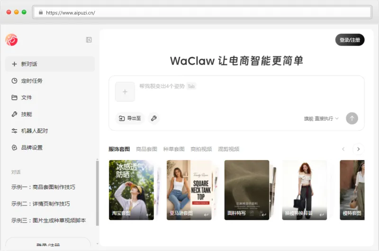Screen dimensions: 379x251
Task: Switch to the 种草套图 tab
Action: pos(174,149)
